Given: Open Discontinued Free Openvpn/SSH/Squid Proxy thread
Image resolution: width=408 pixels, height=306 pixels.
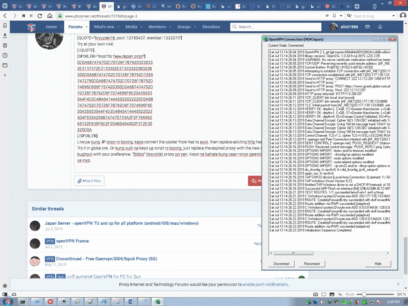Looking at the screenshot, I should click(x=106, y=259).
